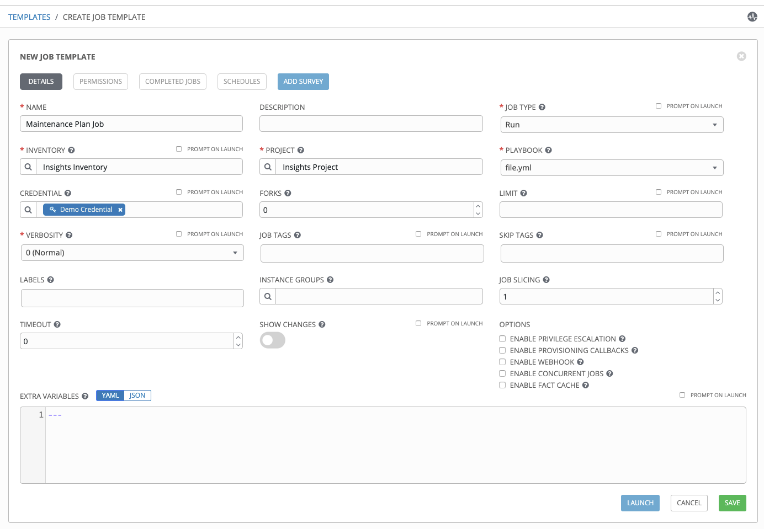Click the Timeout help icon
764x529 pixels.
57,324
